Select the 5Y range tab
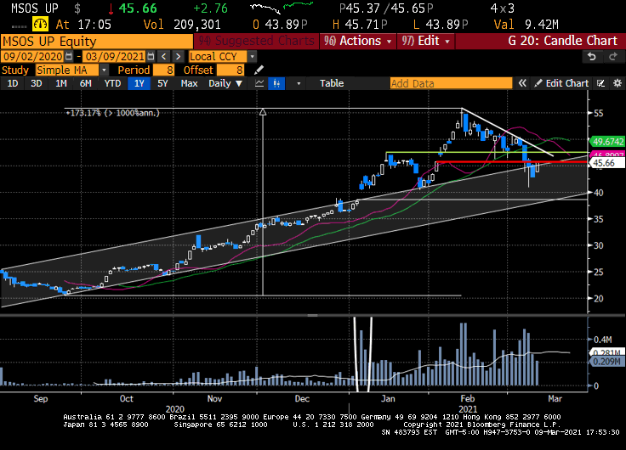The height and width of the screenshot is (450, 626). click(162, 83)
